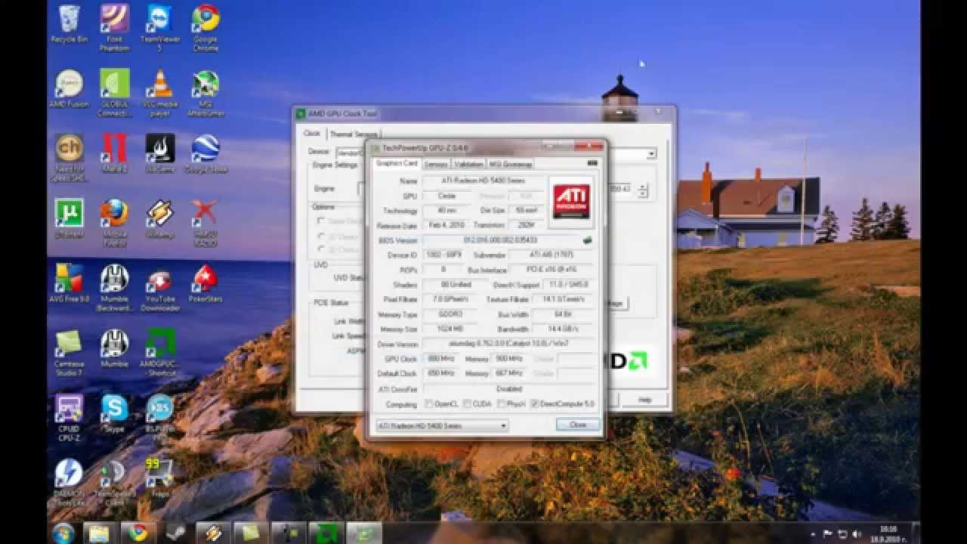
Task: Launch Google Earth desktop shortcut
Action: [x=205, y=153]
